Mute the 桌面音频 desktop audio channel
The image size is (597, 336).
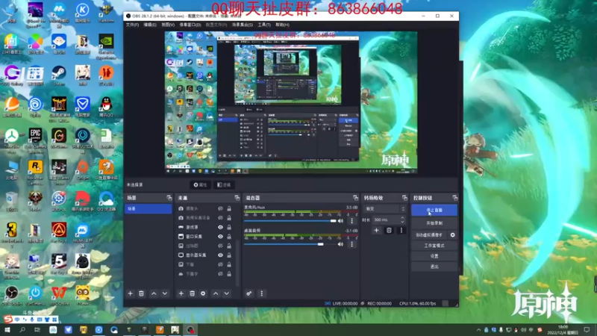[340, 244]
